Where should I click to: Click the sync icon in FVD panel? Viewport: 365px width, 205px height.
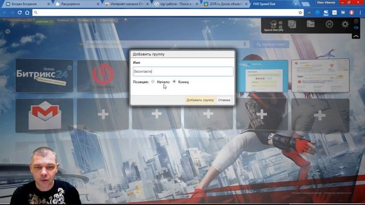pyautogui.click(x=329, y=24)
